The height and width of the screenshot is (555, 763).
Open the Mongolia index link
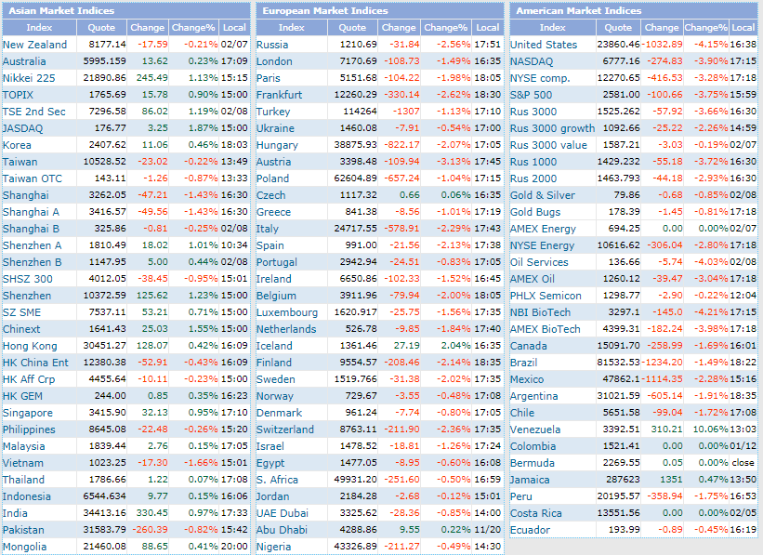click(x=24, y=548)
